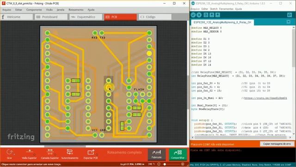Click the 'void setup()' code line
The image size is (296, 167).
[x=202, y=120]
